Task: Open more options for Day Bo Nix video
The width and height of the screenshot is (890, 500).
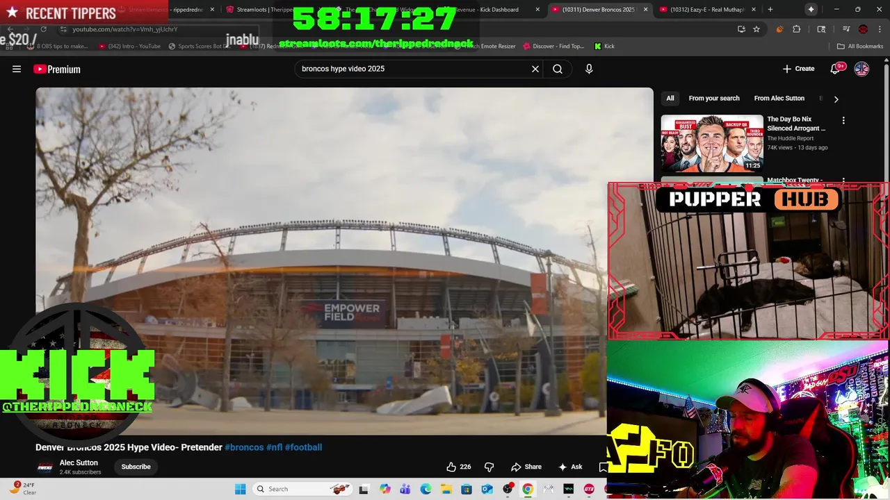Action: 843,120
